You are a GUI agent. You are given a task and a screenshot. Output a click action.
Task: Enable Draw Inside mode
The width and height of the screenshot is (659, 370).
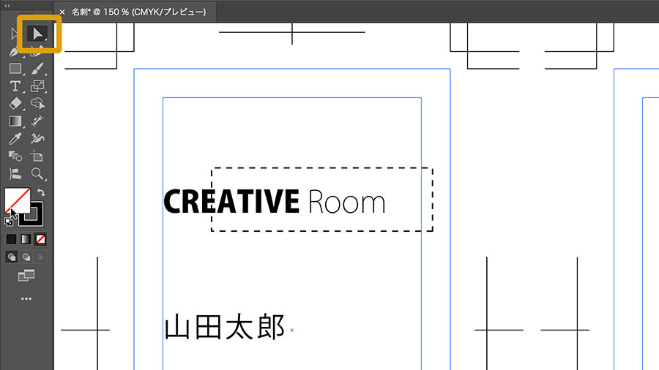click(x=40, y=257)
